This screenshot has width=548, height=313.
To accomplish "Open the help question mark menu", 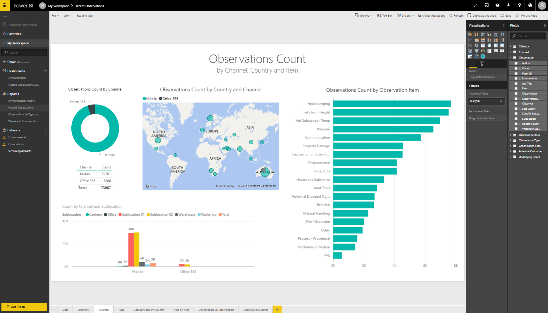I will click(x=519, y=5).
